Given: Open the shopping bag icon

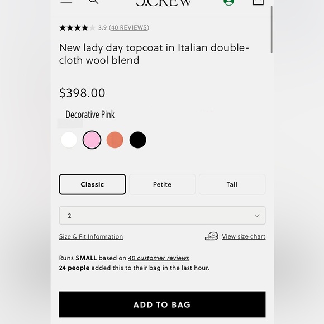Looking at the screenshot, I should tap(258, 2).
